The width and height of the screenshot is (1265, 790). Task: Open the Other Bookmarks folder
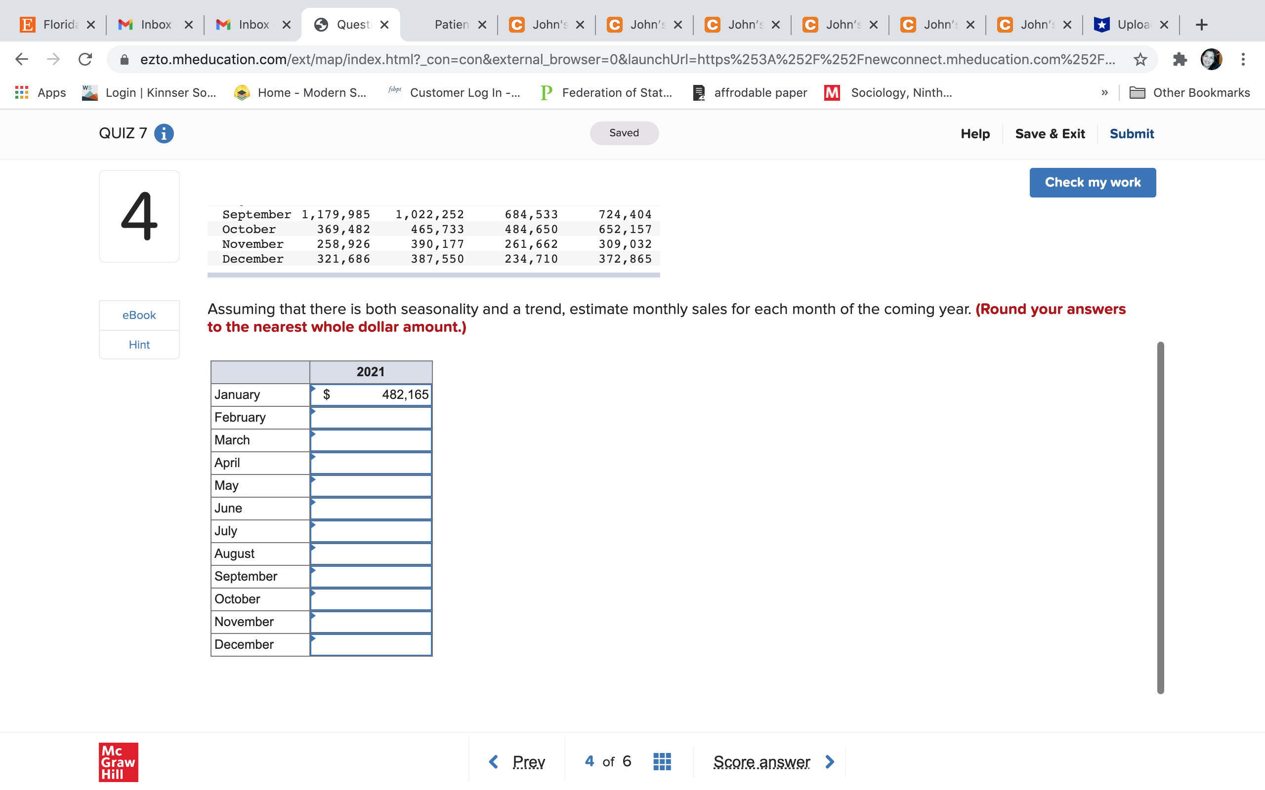[1190, 92]
